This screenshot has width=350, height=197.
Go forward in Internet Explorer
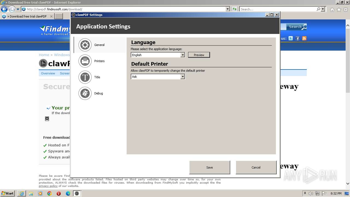tap(12, 9)
